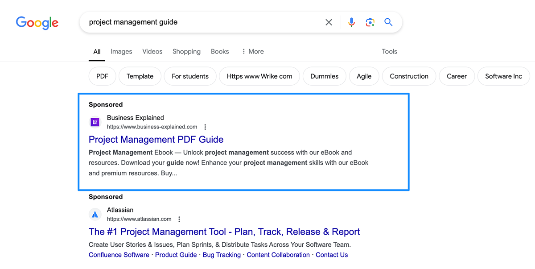Click the Google logo

tap(37, 23)
